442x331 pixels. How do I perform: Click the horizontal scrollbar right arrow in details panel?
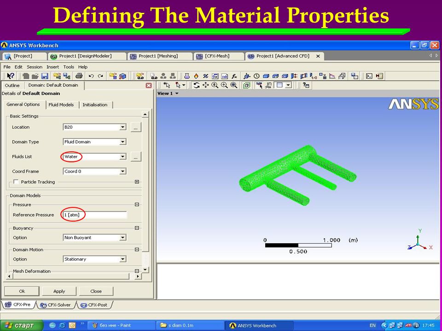[x=138, y=276]
